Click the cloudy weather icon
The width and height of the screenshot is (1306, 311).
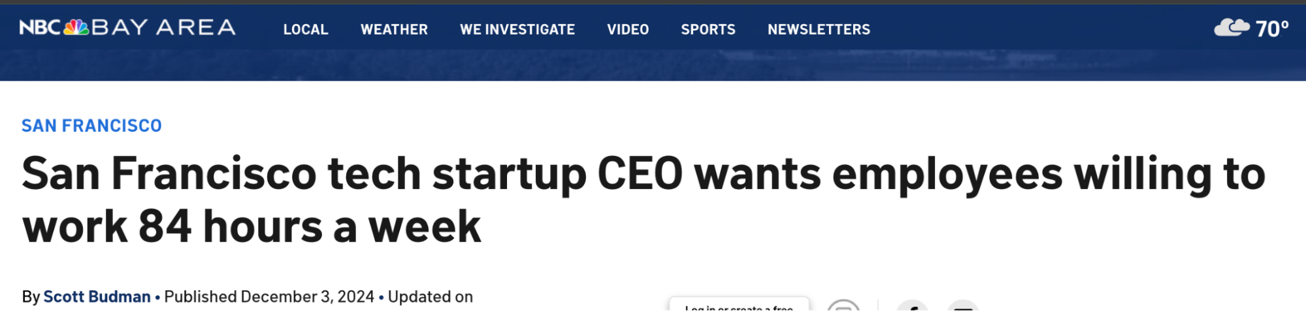click(x=1232, y=28)
